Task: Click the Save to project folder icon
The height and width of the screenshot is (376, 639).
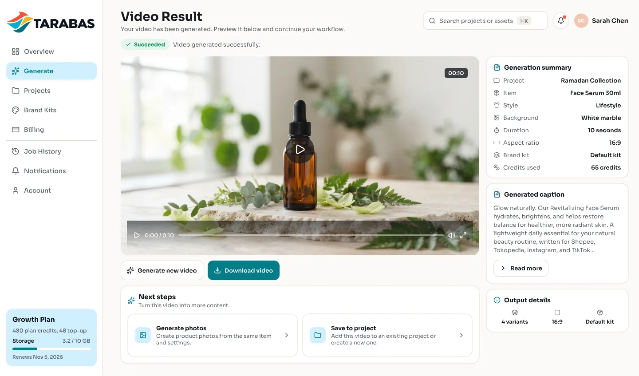Action: tap(318, 335)
